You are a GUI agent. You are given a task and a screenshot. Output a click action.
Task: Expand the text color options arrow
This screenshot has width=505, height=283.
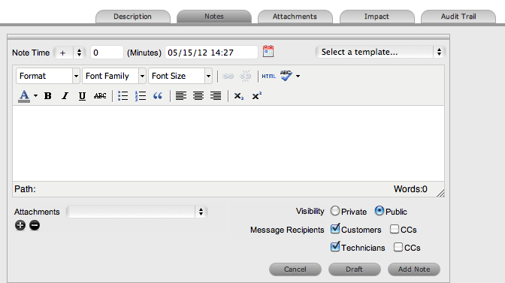35,96
